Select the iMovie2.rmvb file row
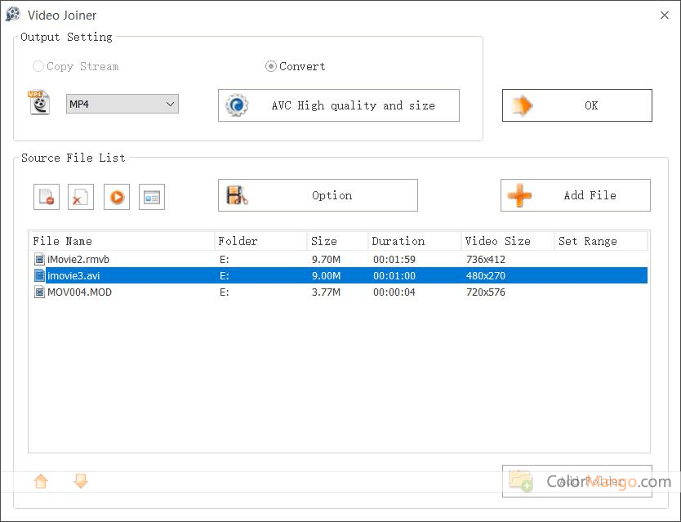The width and height of the screenshot is (681, 522). [80, 260]
